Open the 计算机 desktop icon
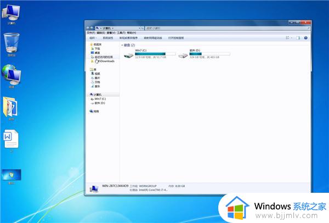The image size is (329, 223). pyautogui.click(x=11, y=14)
